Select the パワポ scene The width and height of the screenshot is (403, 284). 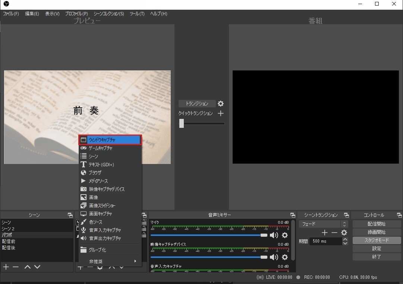coord(37,235)
